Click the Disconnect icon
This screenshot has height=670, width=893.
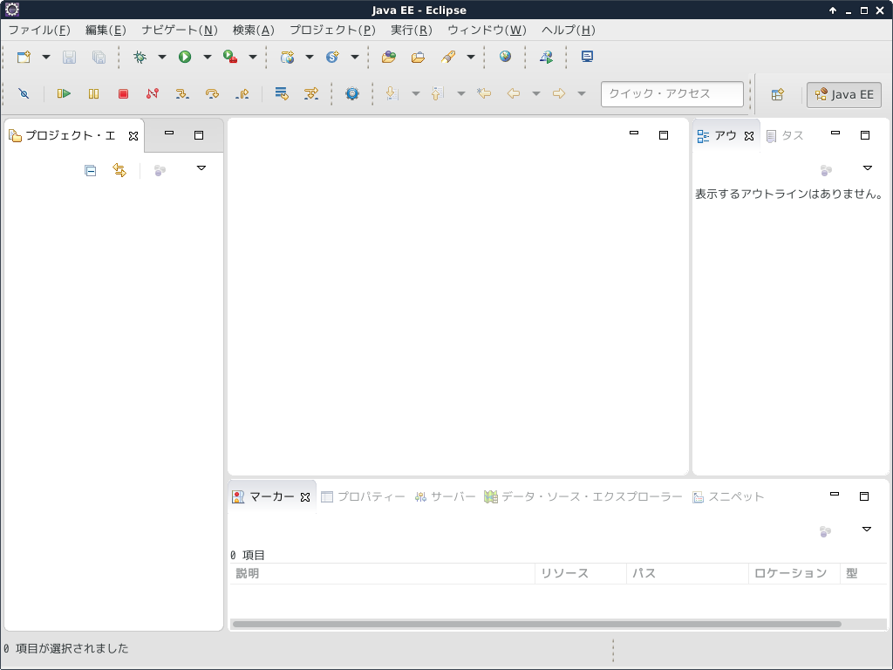[153, 93]
